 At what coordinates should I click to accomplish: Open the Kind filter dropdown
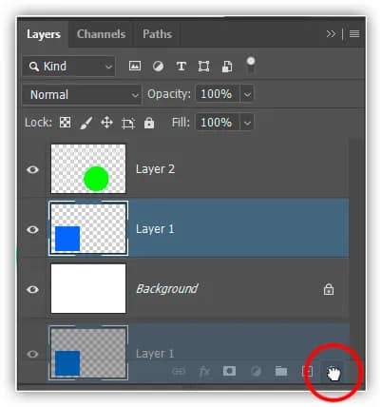(x=68, y=67)
